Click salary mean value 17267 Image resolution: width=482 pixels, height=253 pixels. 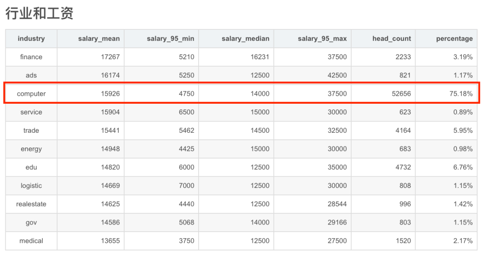point(110,57)
